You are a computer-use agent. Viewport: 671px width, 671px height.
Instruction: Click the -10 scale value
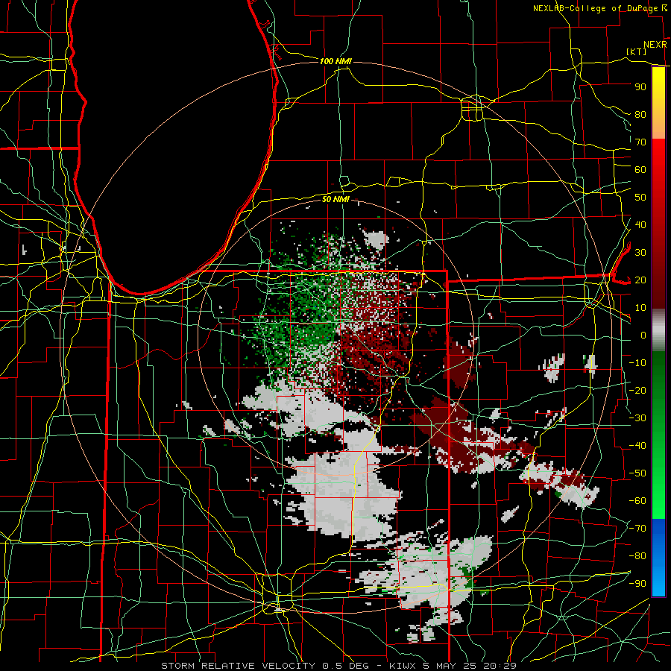(x=637, y=363)
